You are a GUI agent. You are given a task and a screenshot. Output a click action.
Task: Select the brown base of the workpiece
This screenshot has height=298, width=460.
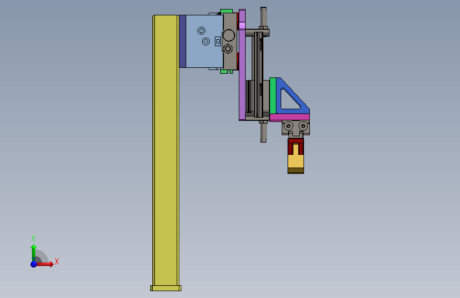point(296,171)
